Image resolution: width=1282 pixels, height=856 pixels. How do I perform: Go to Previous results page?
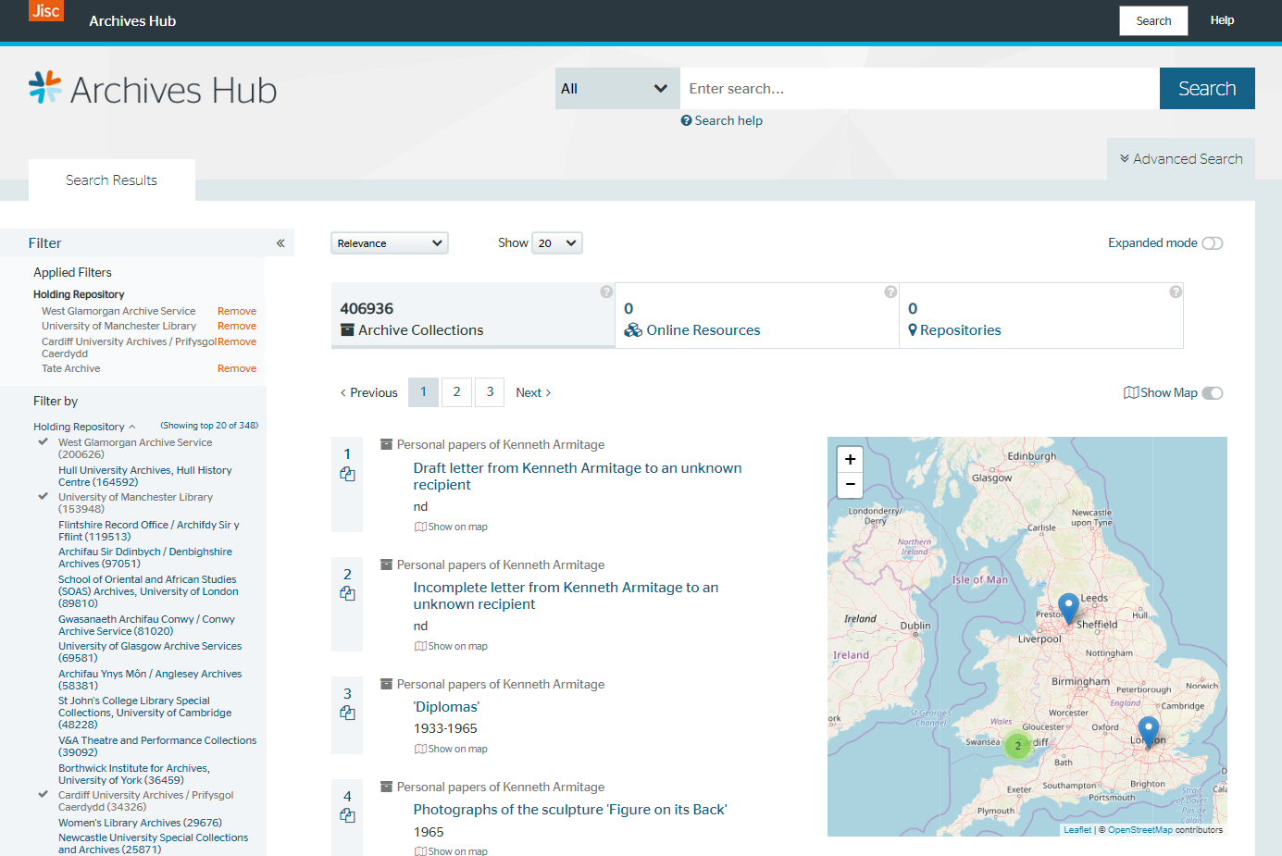coord(368,392)
